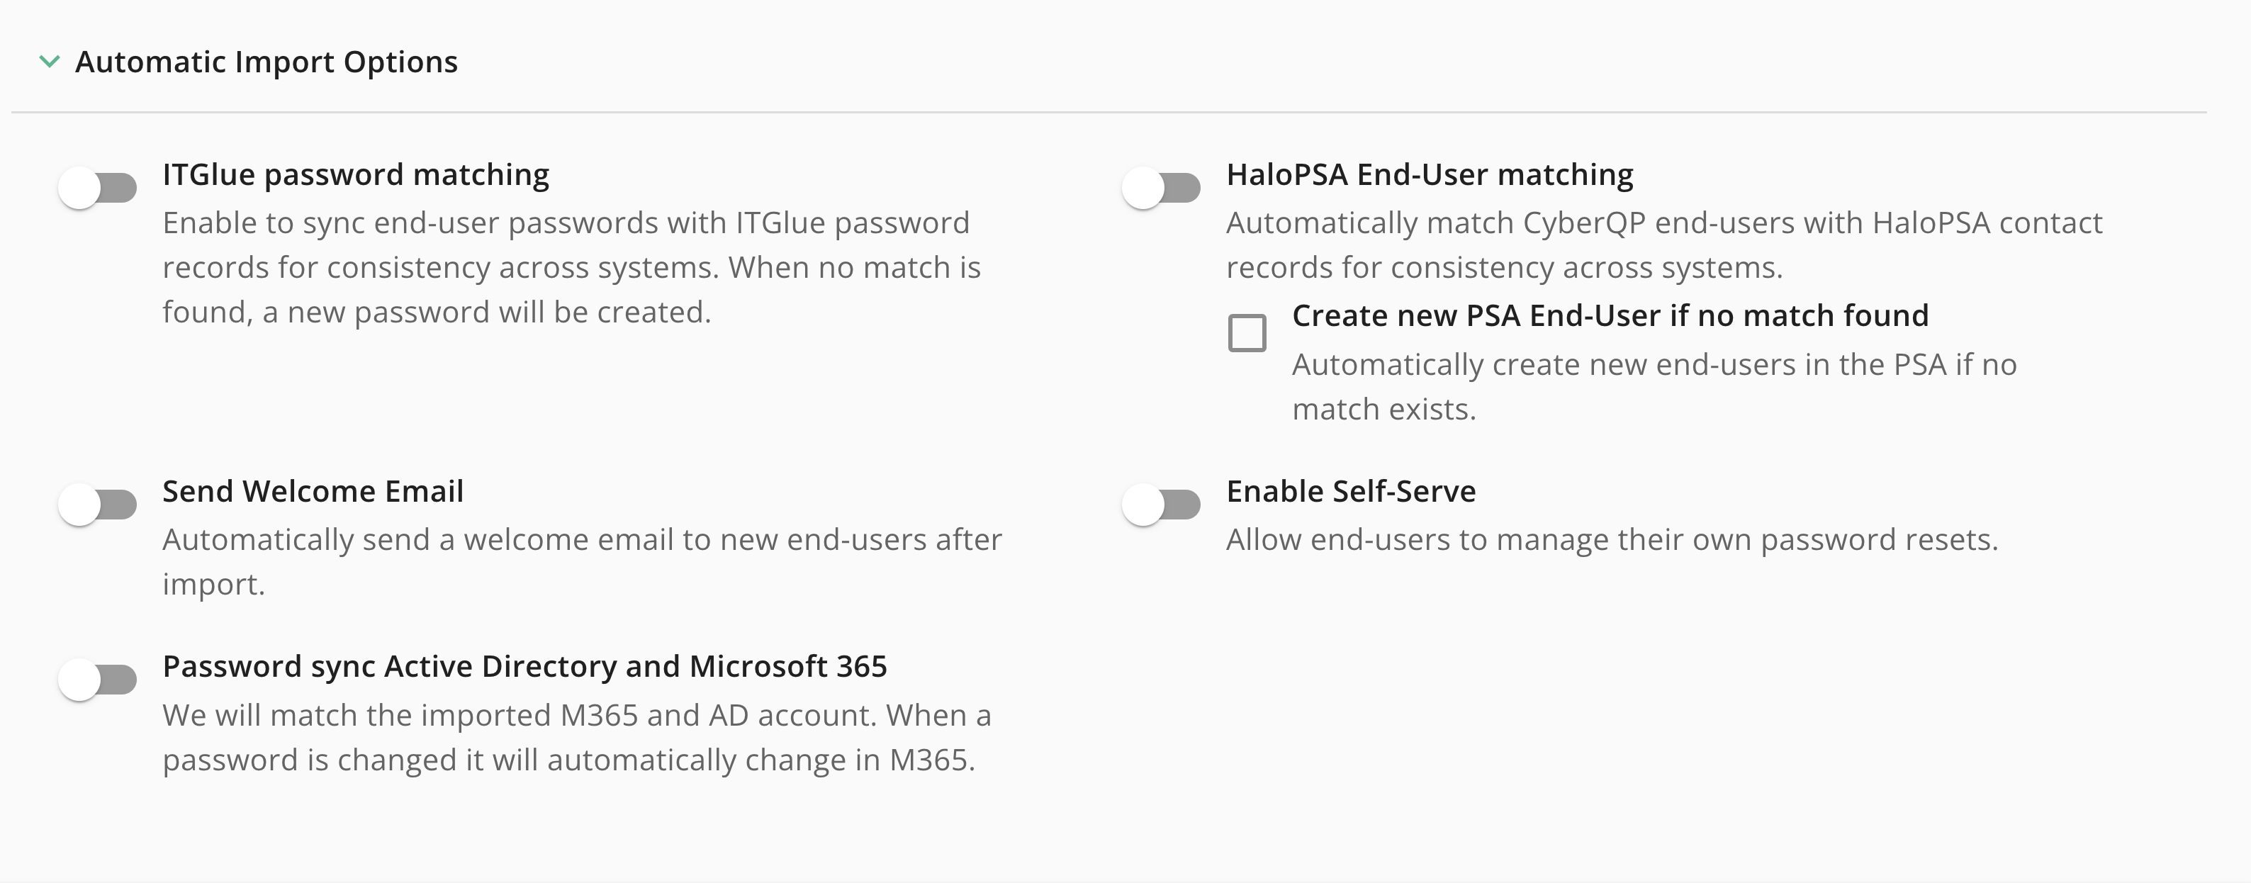Collapse the Automatic Import Options chevron

click(x=50, y=62)
